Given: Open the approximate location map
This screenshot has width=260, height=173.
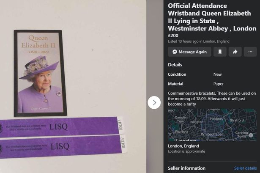Looking at the screenshot, I should click(212, 125).
